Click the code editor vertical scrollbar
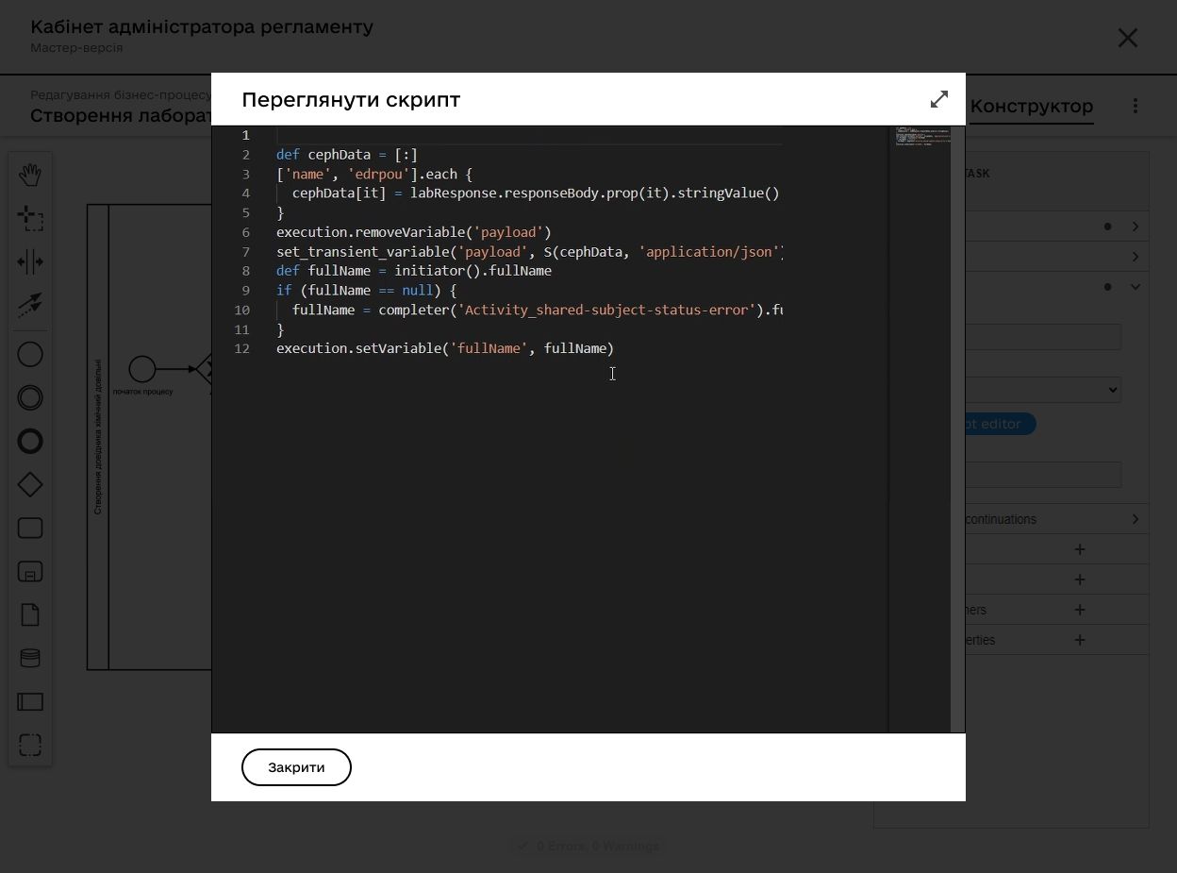Screen dimensions: 1177x873 click(957, 429)
